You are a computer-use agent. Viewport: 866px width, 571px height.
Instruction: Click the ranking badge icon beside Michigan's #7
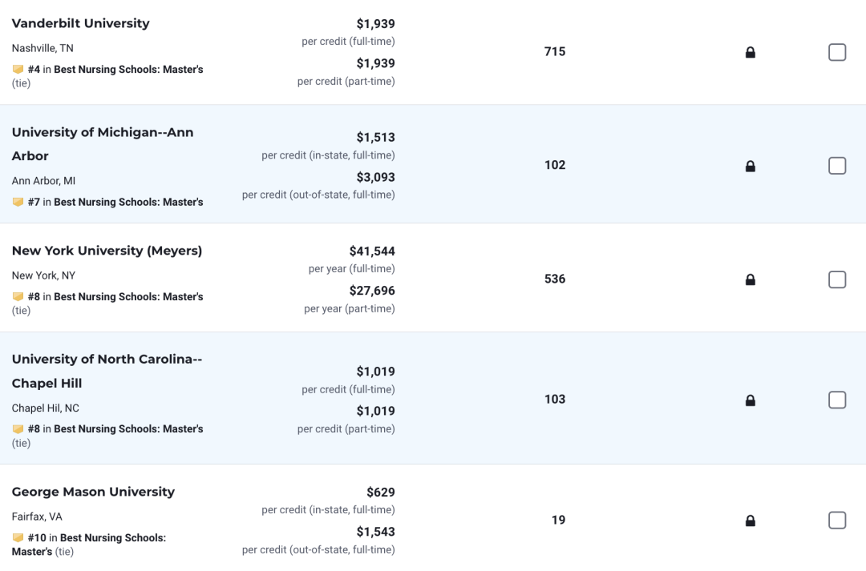pyautogui.click(x=18, y=202)
